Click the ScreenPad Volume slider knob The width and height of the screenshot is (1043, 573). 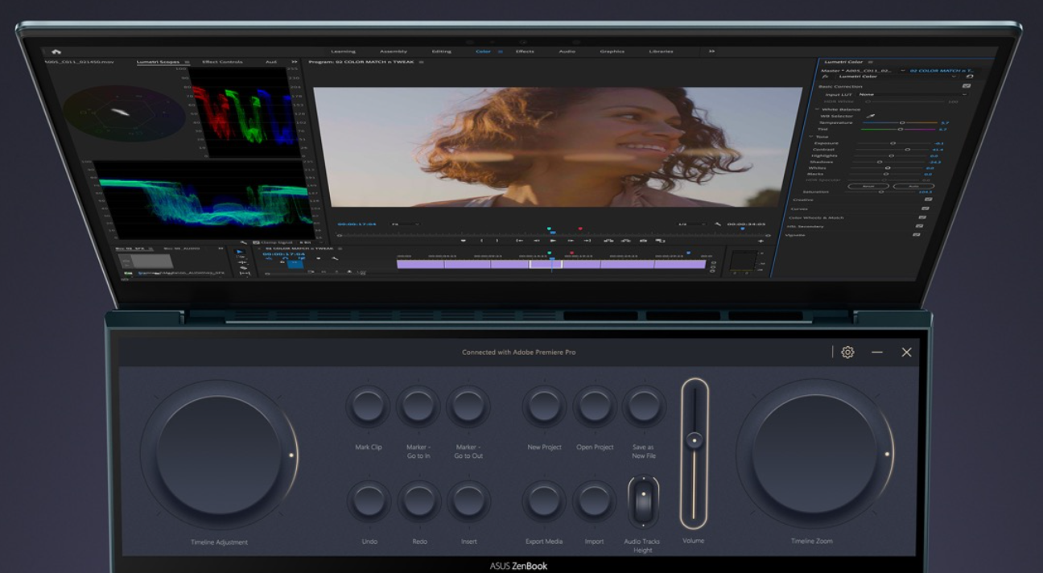pyautogui.click(x=694, y=440)
